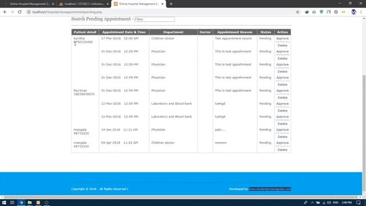Screen dimensions: 366x206
Task: Focus the Search Pending Appointment filter box
Action: click(154, 19)
